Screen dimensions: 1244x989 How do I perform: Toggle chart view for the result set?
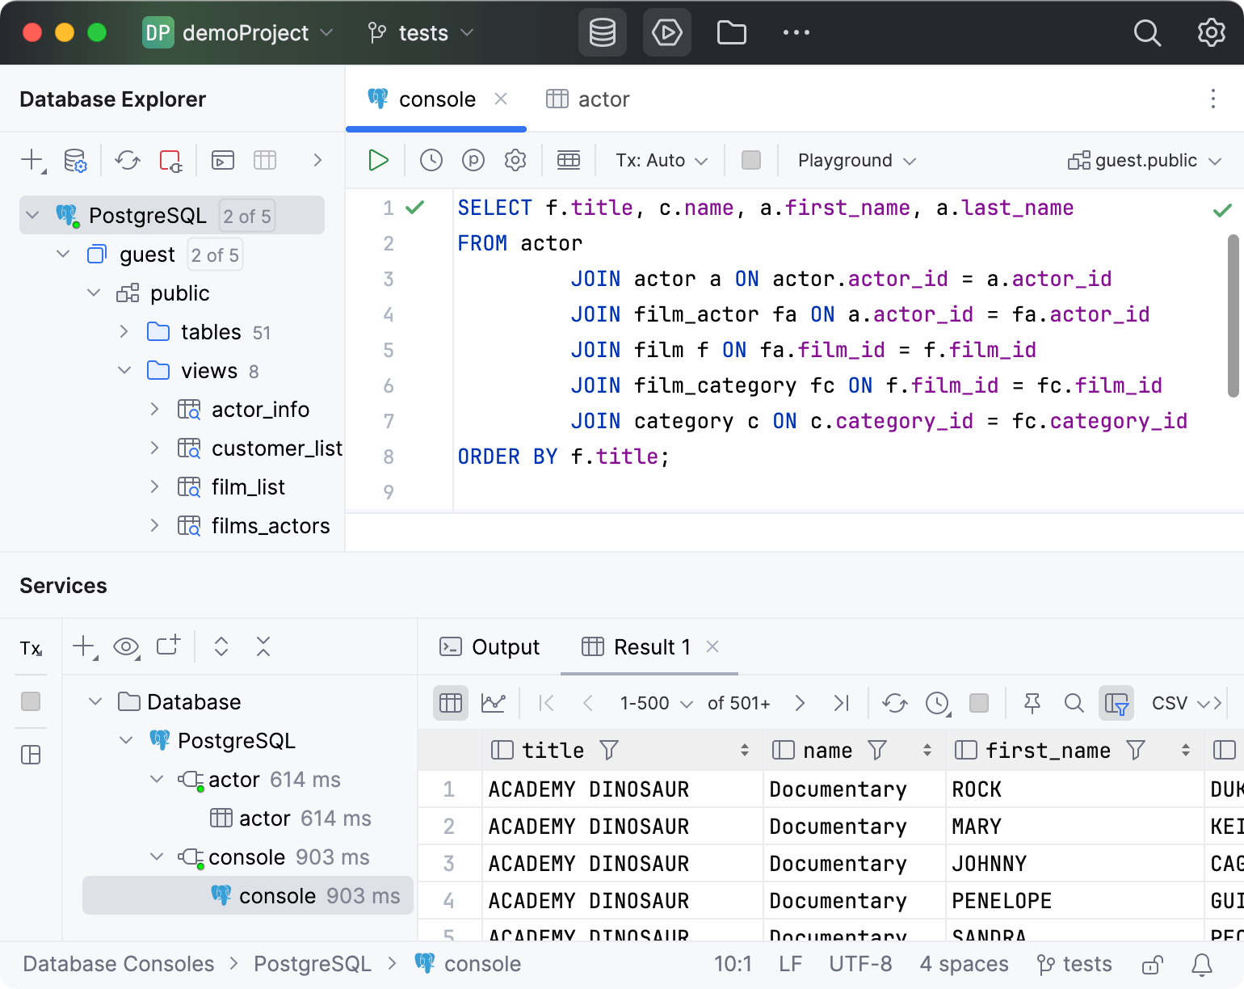494,703
